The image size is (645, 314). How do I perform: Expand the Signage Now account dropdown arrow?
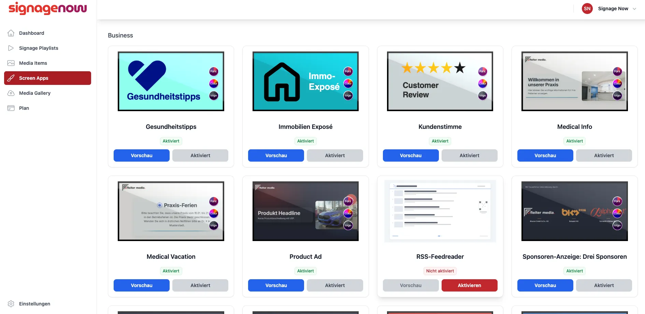[x=634, y=9]
